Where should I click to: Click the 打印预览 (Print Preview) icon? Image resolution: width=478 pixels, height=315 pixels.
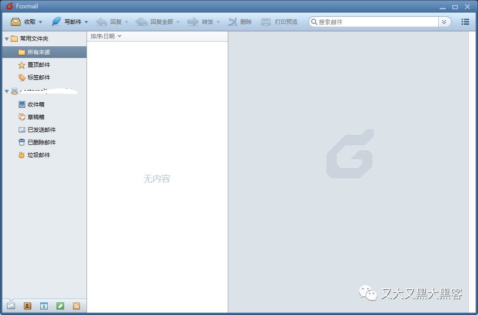point(279,21)
